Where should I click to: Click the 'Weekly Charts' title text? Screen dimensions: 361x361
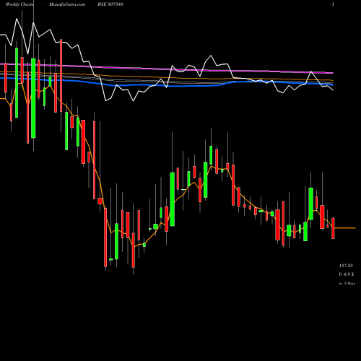point(19,4)
